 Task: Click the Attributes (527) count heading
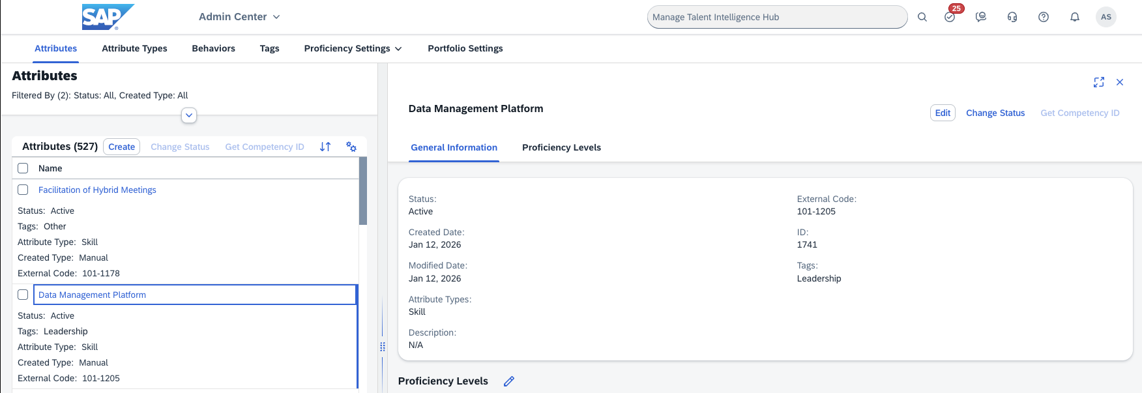(x=60, y=147)
